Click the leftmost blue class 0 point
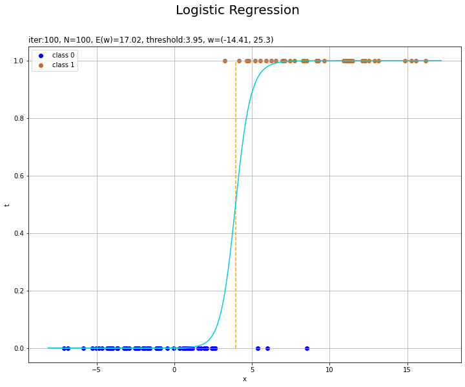465x387 pixels. point(64,348)
